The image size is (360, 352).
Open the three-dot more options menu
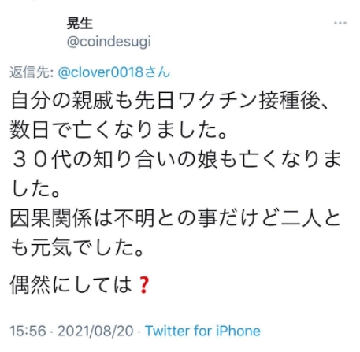340,23
